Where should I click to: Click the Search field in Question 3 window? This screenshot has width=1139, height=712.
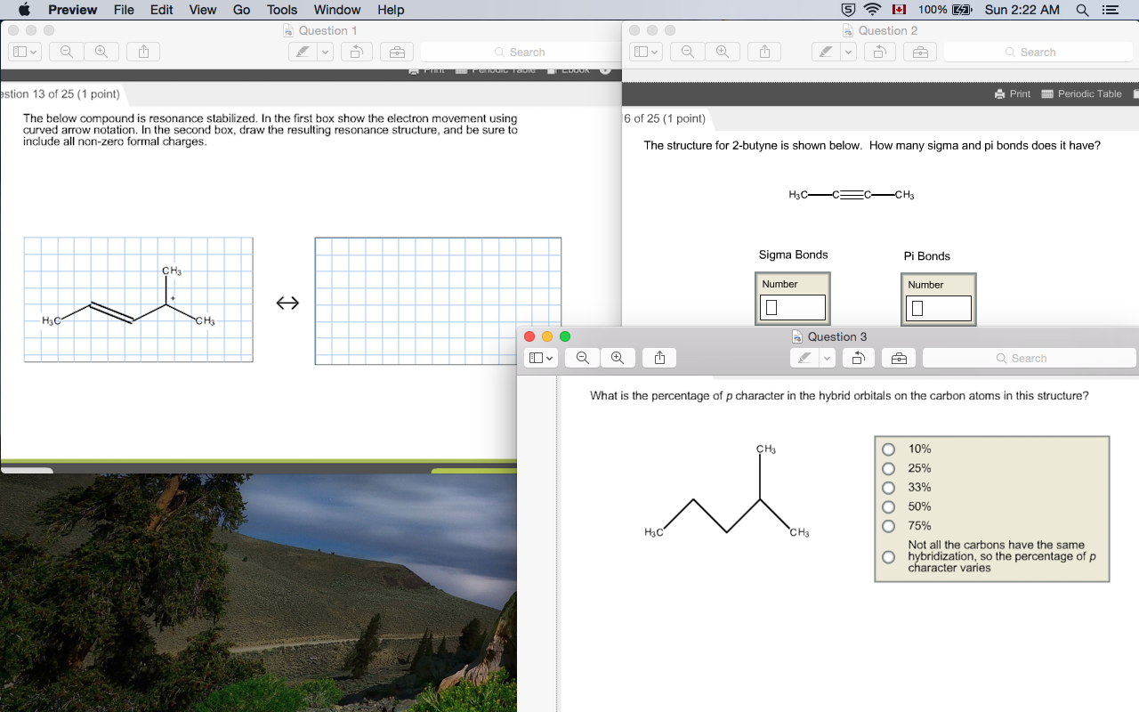[1029, 358]
